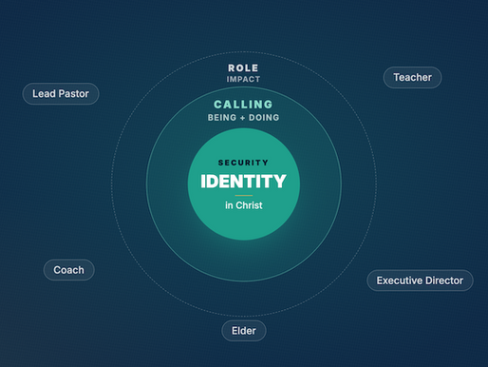
Task: Click the IDENTITY heading
Action: 243,182
